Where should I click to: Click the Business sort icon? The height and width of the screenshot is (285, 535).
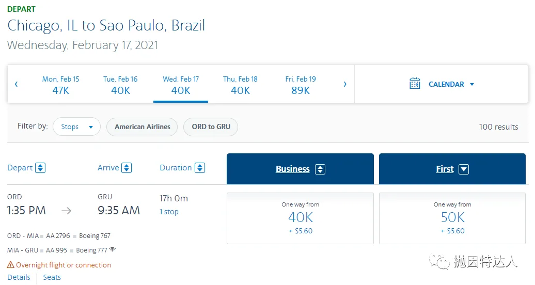320,169
